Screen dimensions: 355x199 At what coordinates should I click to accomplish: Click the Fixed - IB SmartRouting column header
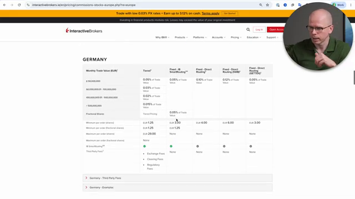coord(179,71)
